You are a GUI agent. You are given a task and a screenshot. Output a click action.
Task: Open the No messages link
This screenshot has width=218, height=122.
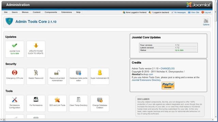pos(180,13)
